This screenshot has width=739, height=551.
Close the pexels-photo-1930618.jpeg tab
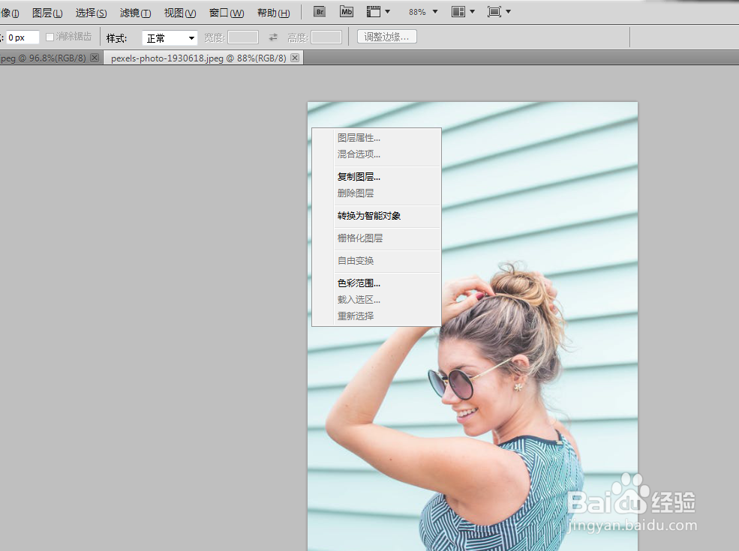point(295,58)
